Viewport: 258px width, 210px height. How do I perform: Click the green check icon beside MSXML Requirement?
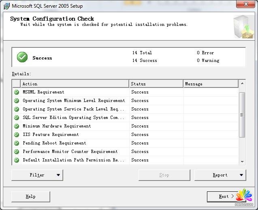pos(17,92)
